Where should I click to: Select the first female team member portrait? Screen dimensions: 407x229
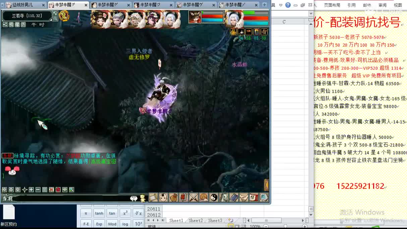click(101, 19)
